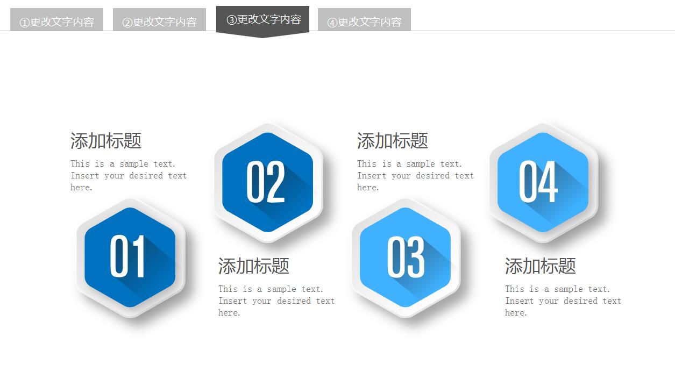Image resolution: width=675 pixels, height=372 pixels.
Task: Select the dark blue 01 hexagon
Action: (x=130, y=257)
